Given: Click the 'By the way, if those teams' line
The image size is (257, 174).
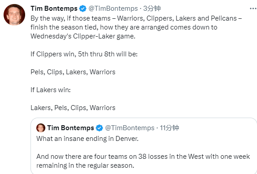Looking at the screenshot, I should click(x=136, y=18).
